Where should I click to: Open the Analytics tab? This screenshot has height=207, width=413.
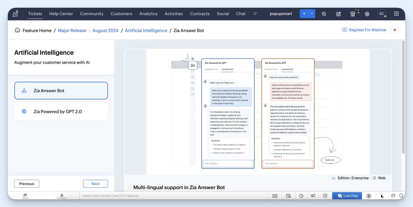[x=148, y=14]
